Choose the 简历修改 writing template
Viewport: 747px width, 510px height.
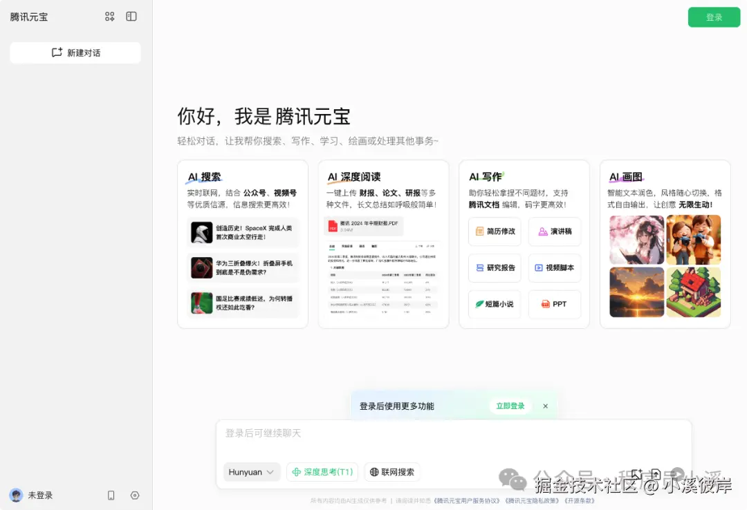pos(495,232)
